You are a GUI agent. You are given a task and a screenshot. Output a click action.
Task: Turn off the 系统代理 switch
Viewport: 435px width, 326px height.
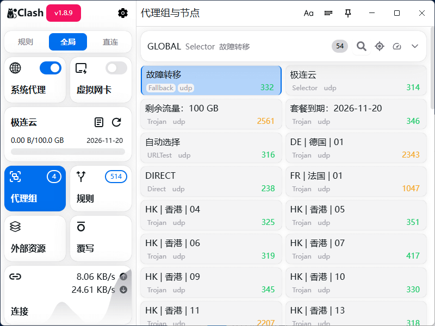point(50,68)
